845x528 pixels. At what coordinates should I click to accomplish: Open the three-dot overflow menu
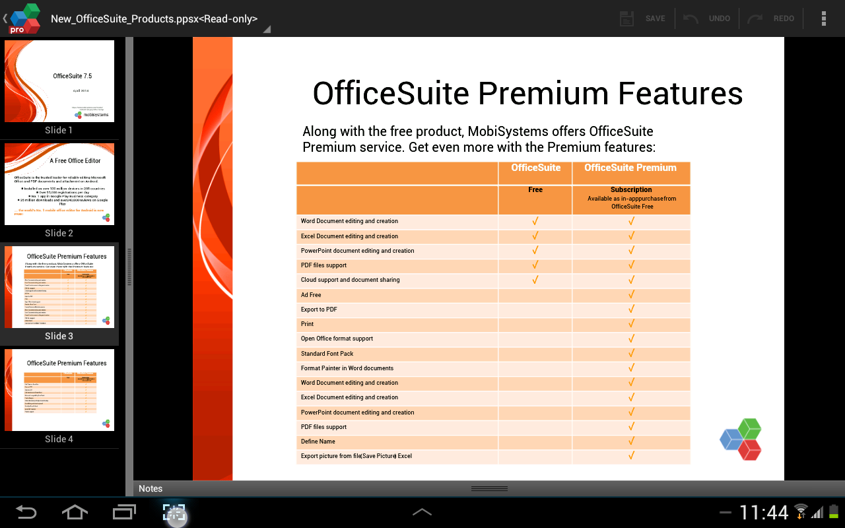pos(824,18)
